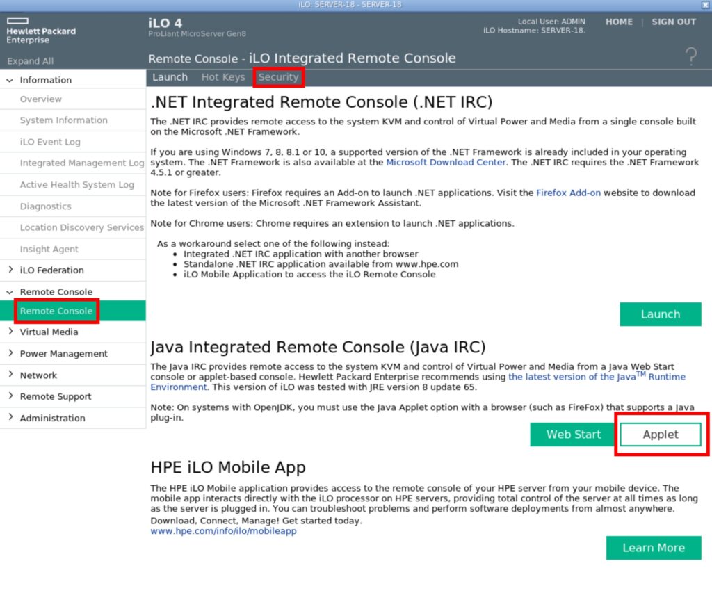Click Local User: ADMIN text
The width and height of the screenshot is (712, 609).
pyautogui.click(x=551, y=22)
